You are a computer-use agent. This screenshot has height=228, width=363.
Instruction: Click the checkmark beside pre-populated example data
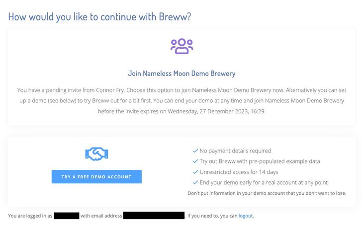click(195, 161)
